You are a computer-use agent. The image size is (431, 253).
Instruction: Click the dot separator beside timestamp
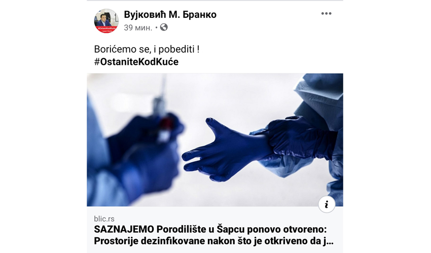click(x=156, y=28)
